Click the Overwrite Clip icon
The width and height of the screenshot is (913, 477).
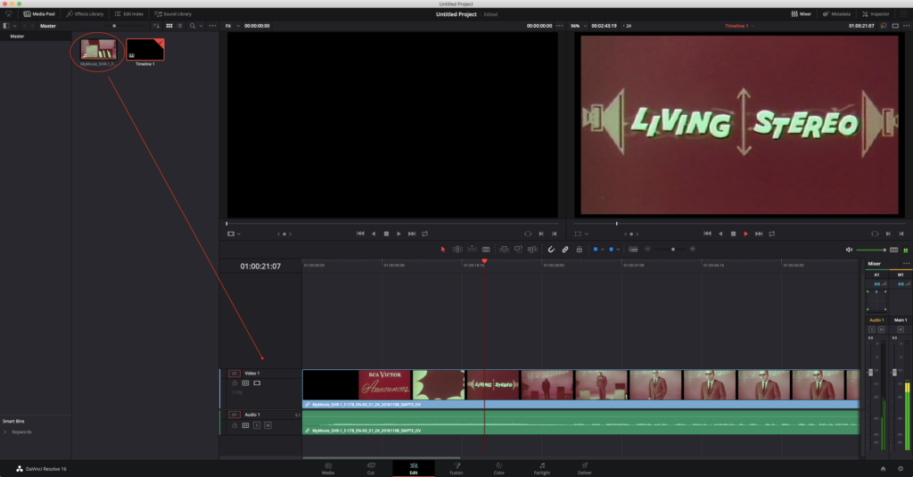(518, 250)
